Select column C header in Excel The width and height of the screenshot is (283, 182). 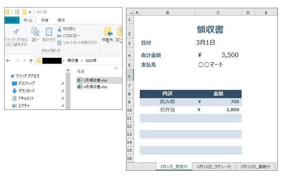(218, 13)
